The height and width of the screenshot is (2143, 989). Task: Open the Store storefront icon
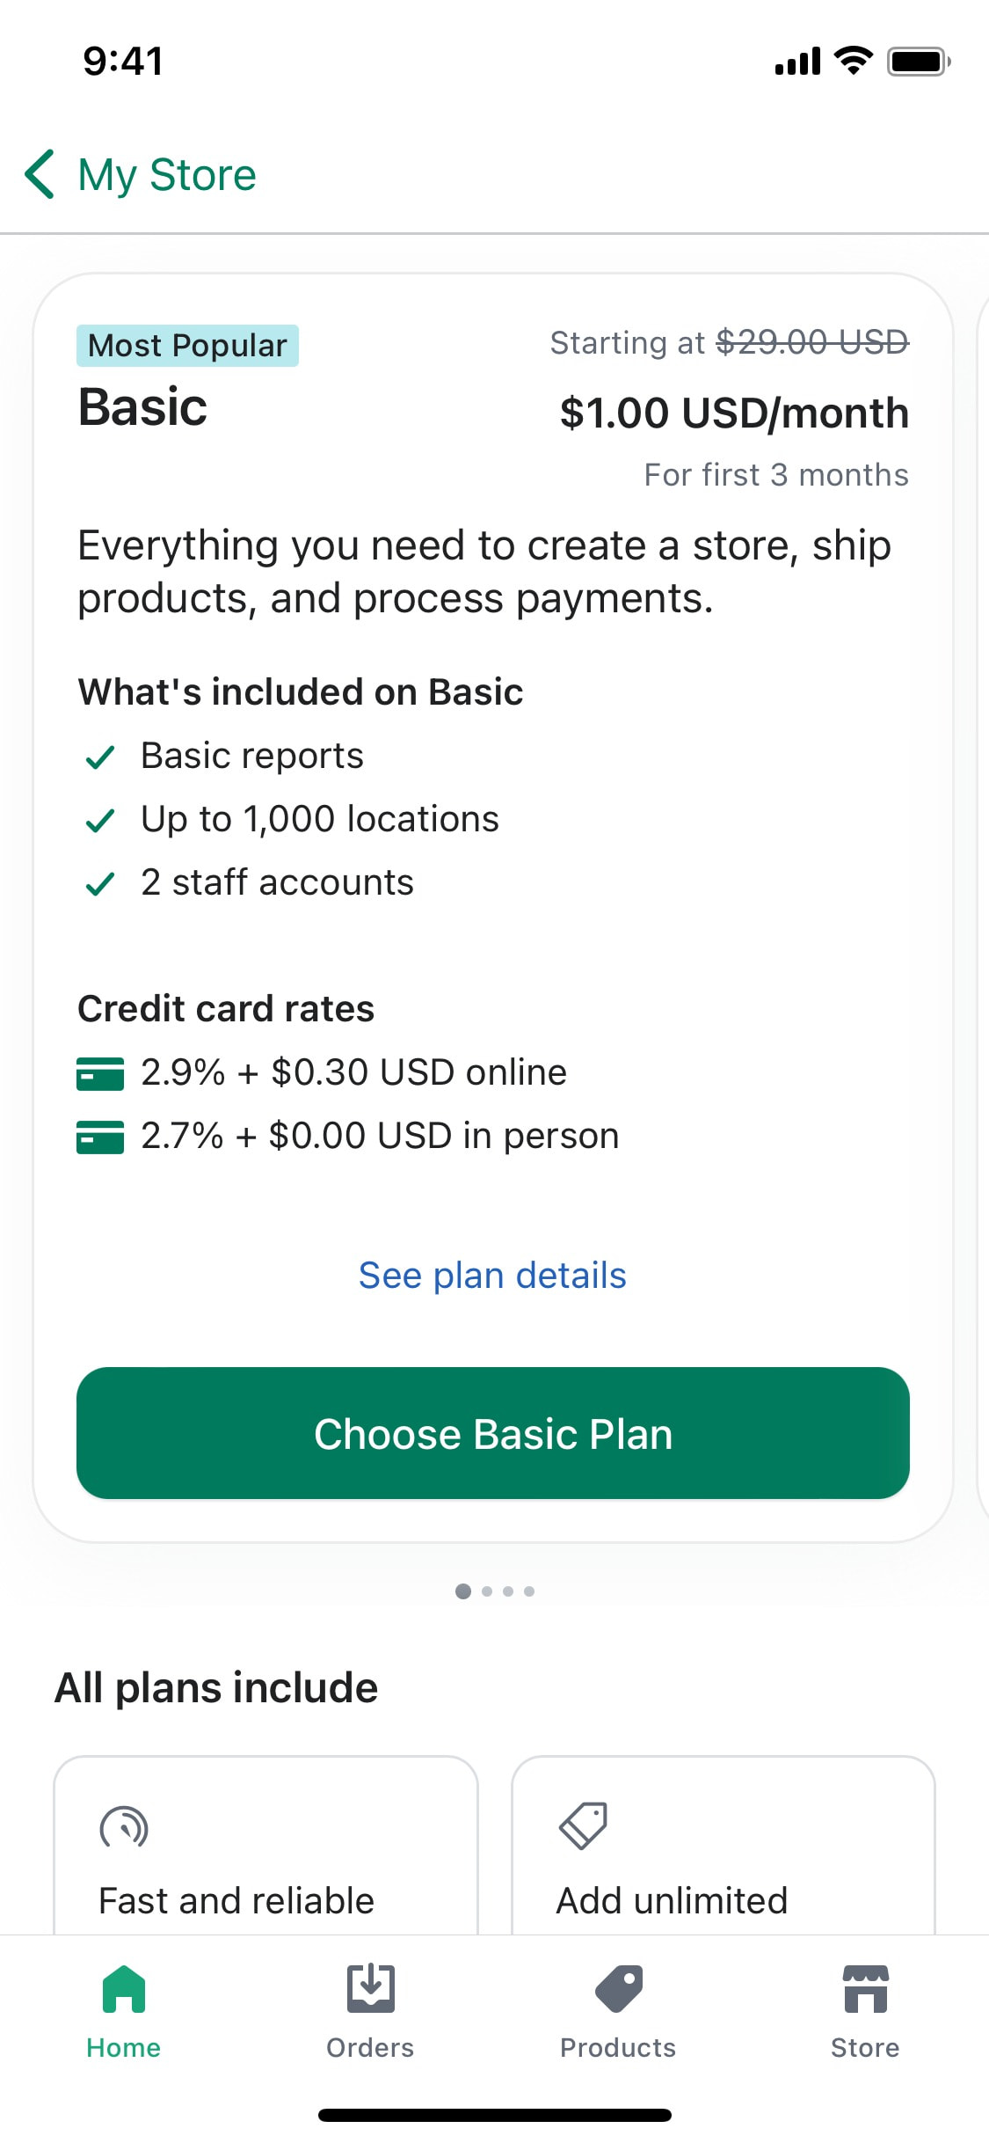(866, 1989)
